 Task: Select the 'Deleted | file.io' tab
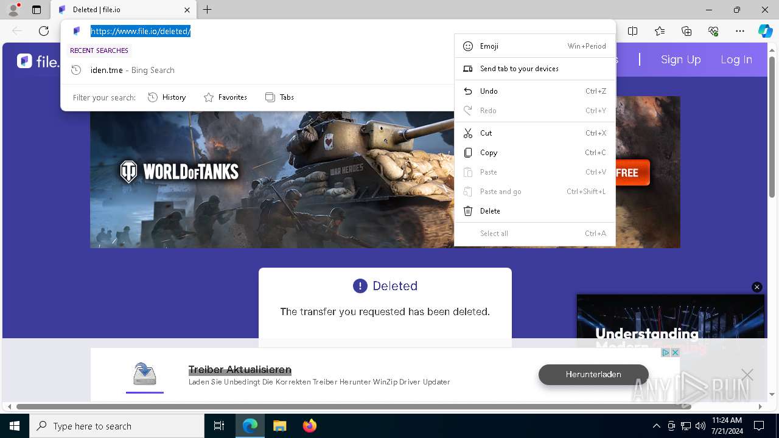click(x=124, y=10)
